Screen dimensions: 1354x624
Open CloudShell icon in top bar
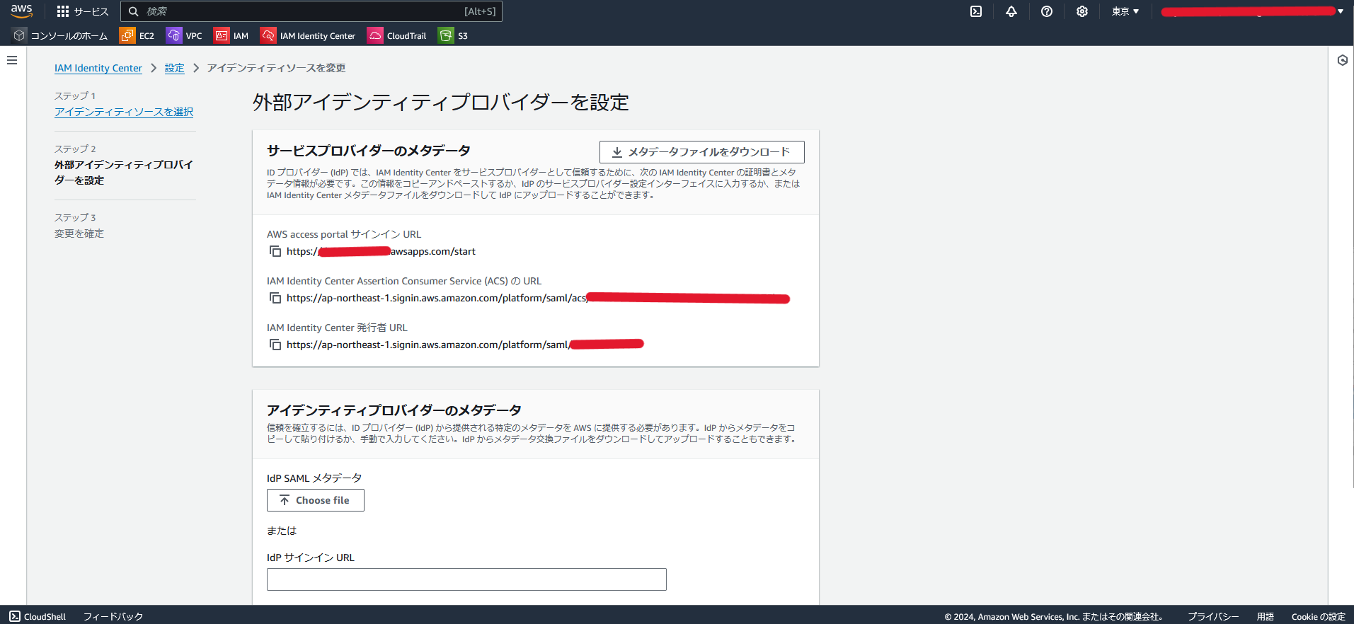976,11
